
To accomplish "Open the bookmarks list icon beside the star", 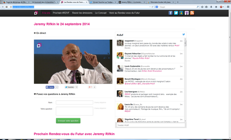I will click(x=206, y=7).
